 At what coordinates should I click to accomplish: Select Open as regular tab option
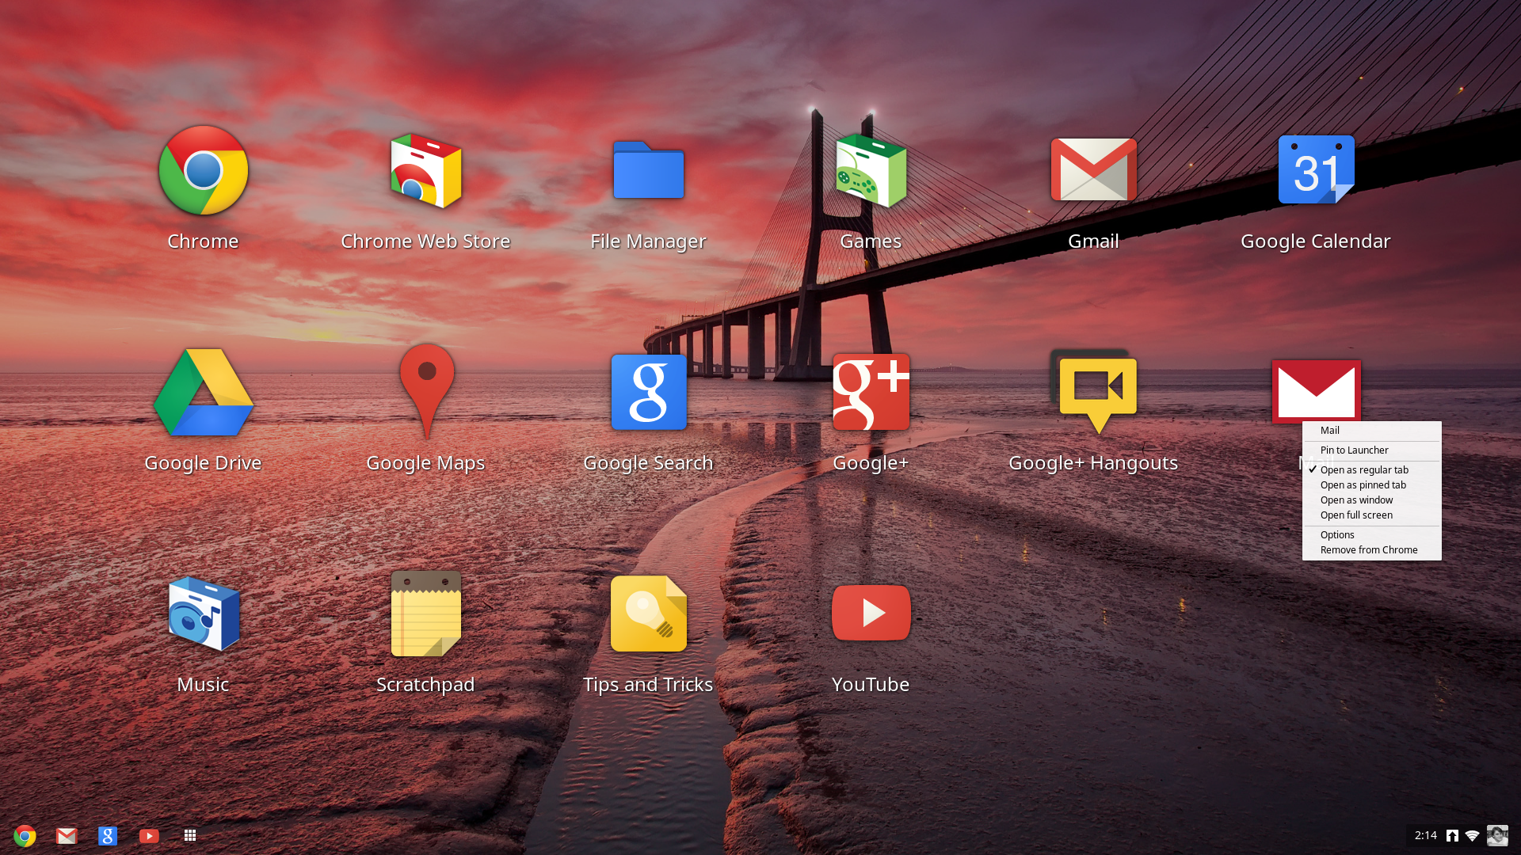(x=1364, y=470)
